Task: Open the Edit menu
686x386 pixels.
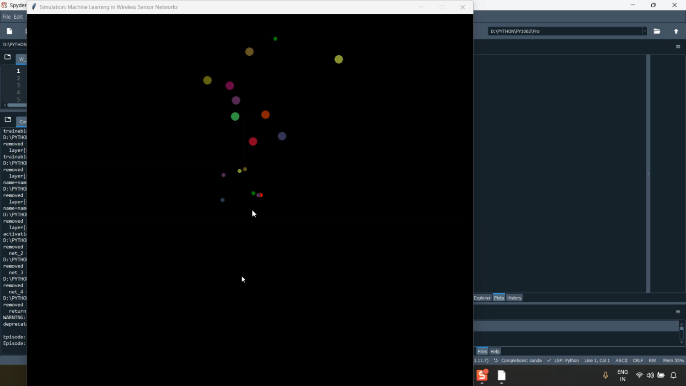Action: pyautogui.click(x=18, y=16)
